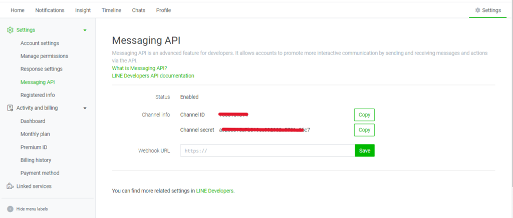The width and height of the screenshot is (513, 218).
Task: Open Response settings
Action: (41, 69)
